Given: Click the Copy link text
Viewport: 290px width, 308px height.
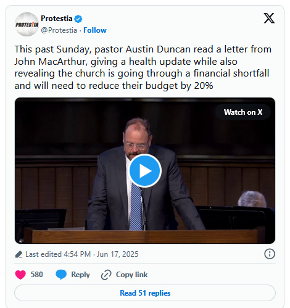Looking at the screenshot, I should 131,275.
